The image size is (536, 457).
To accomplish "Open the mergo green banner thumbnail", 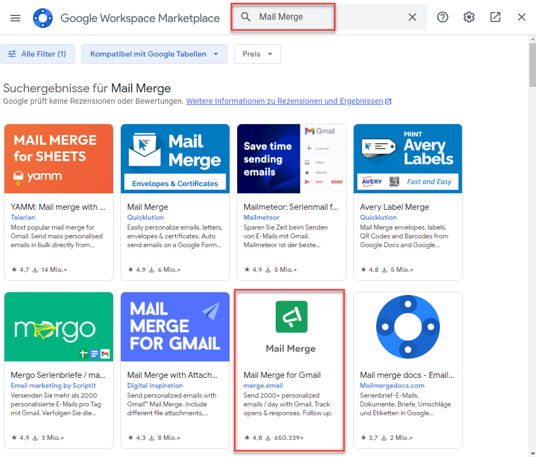I will pos(59,326).
